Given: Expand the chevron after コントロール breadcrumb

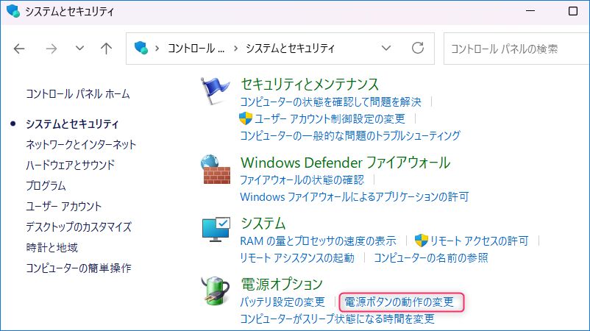Looking at the screenshot, I should point(236,49).
